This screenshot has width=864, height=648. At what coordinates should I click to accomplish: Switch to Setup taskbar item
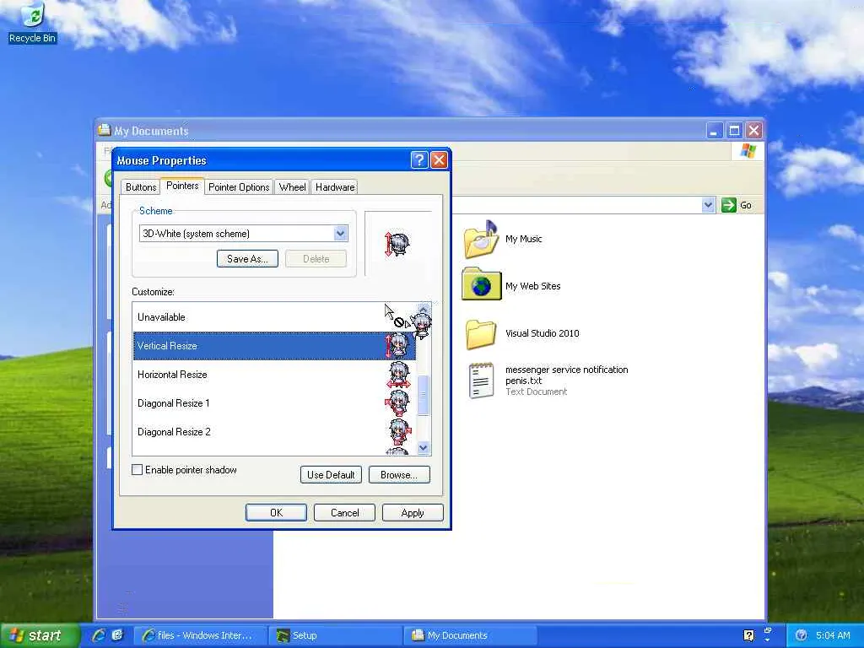(335, 635)
